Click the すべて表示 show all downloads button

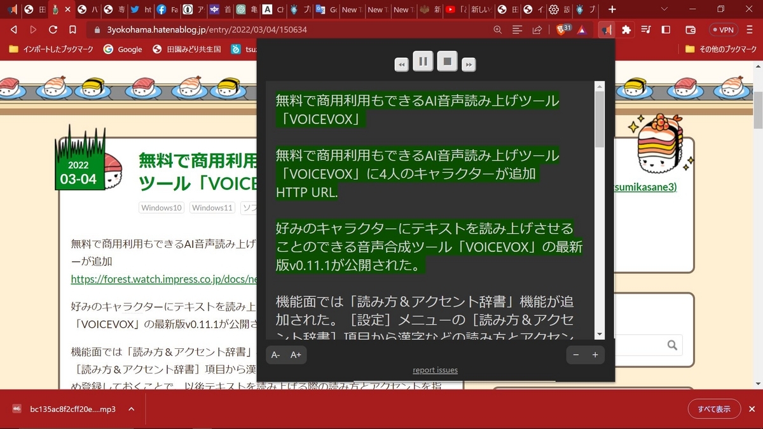click(713, 409)
